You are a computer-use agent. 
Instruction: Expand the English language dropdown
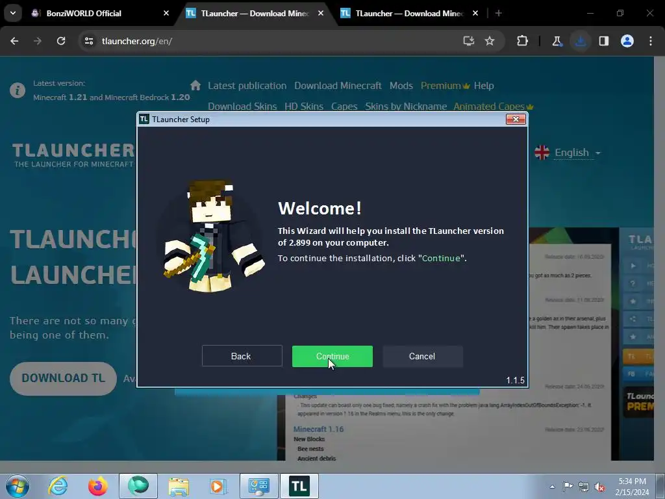(x=568, y=152)
